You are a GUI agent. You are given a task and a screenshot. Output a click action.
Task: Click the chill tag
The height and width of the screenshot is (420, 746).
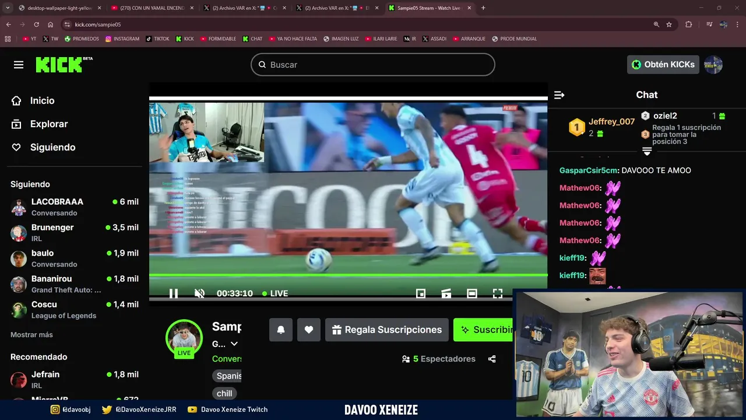(x=224, y=394)
